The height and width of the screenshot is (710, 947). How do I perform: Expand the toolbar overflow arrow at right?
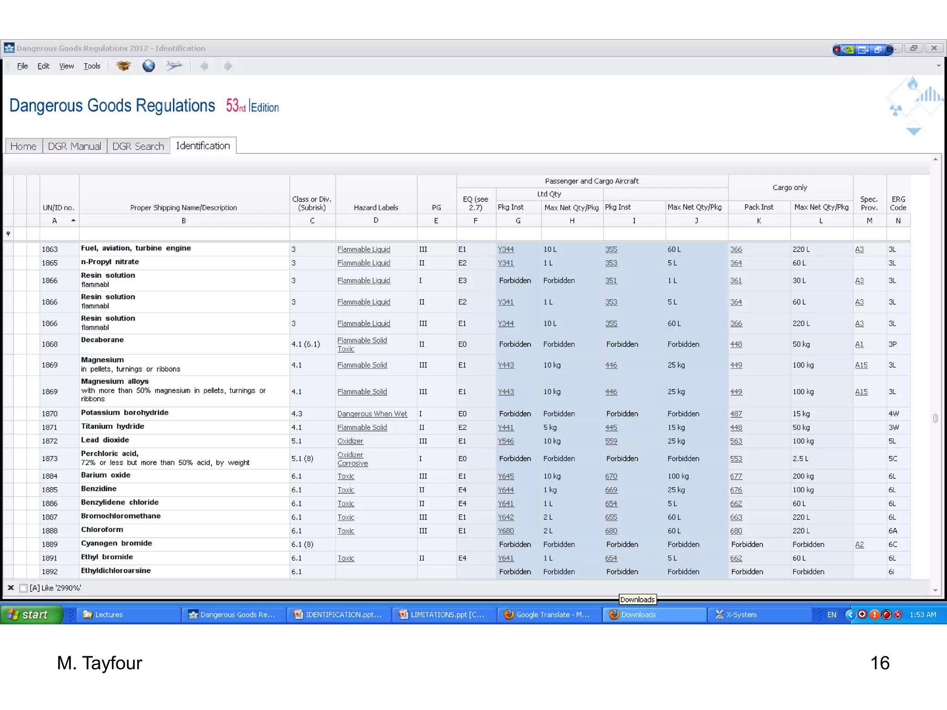938,66
